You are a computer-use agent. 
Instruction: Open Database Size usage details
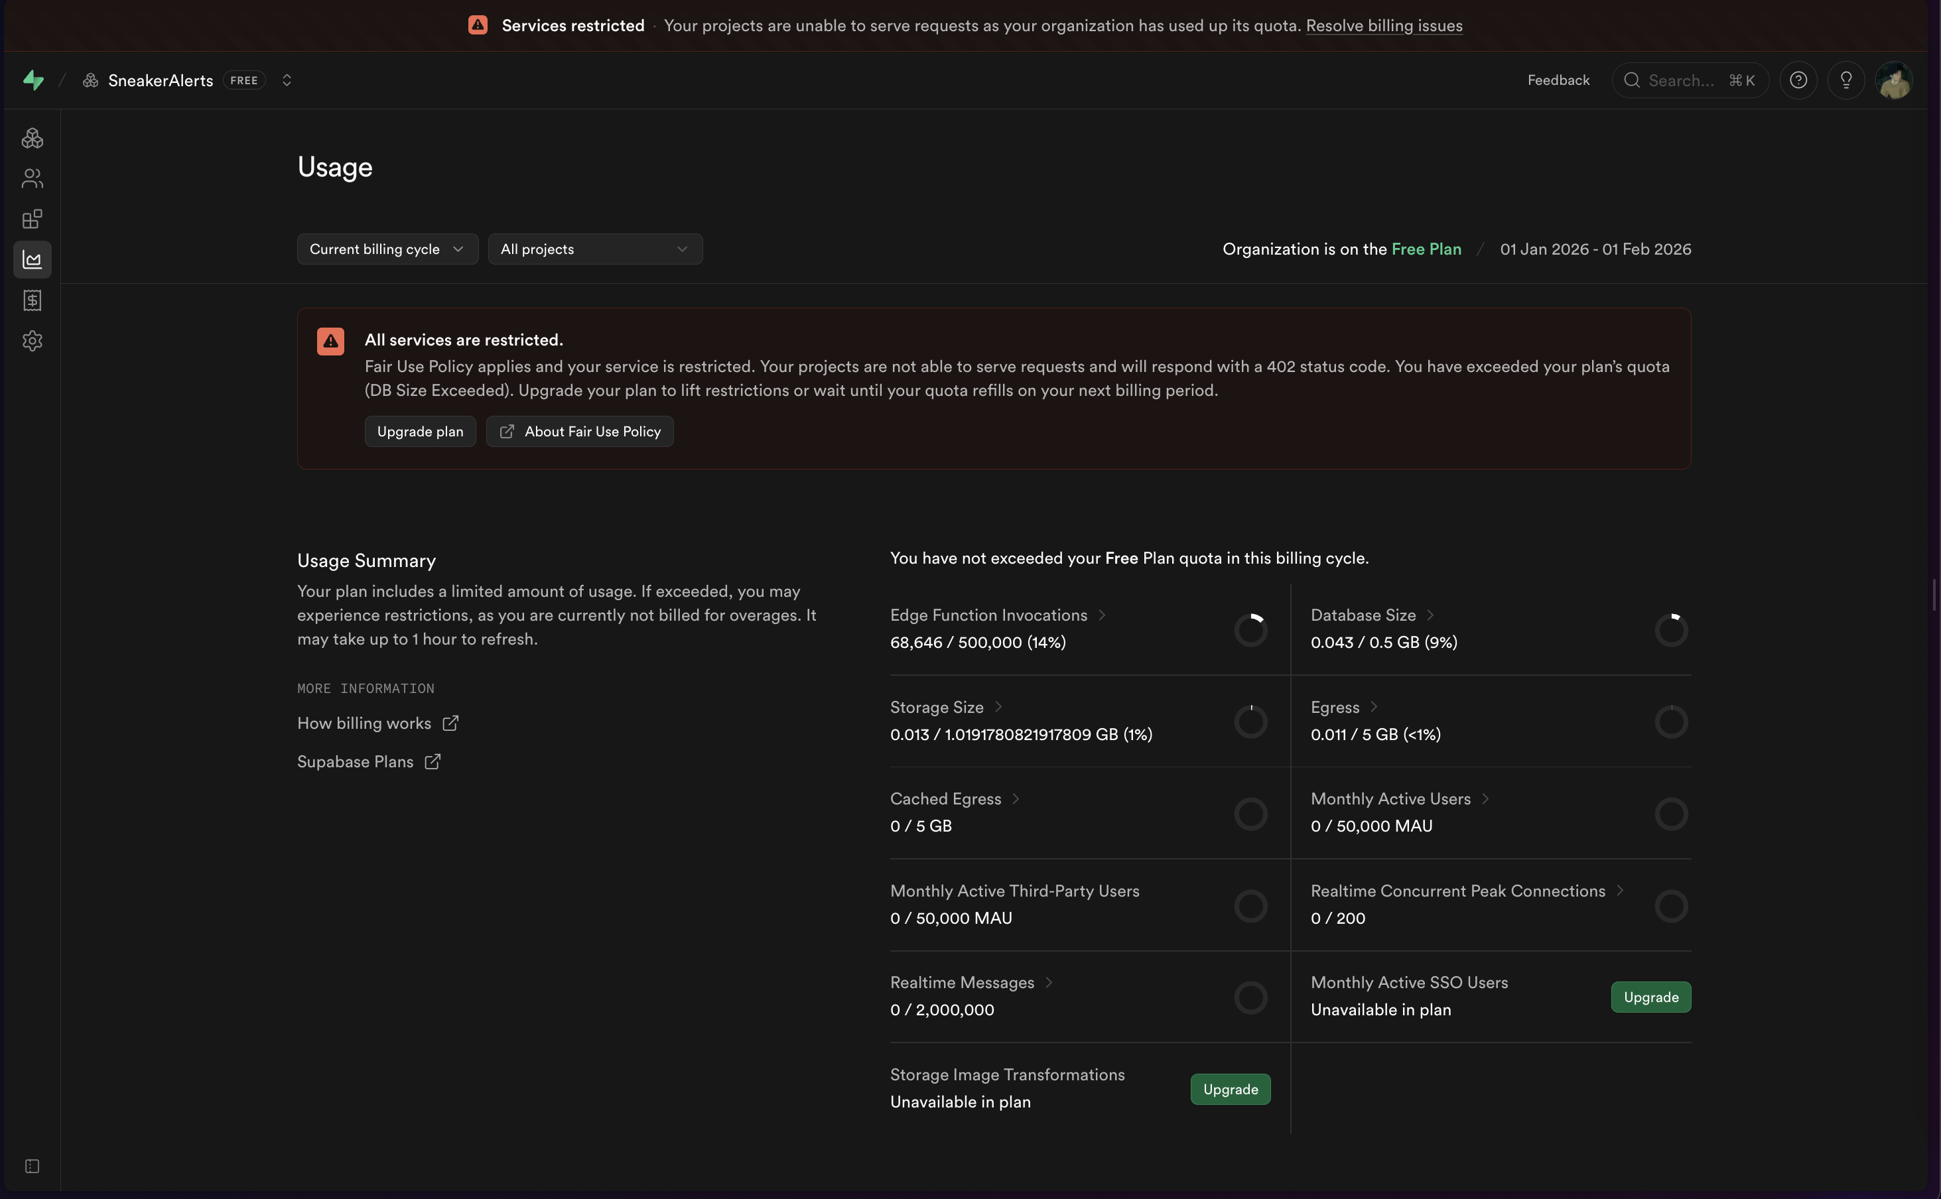point(1363,615)
